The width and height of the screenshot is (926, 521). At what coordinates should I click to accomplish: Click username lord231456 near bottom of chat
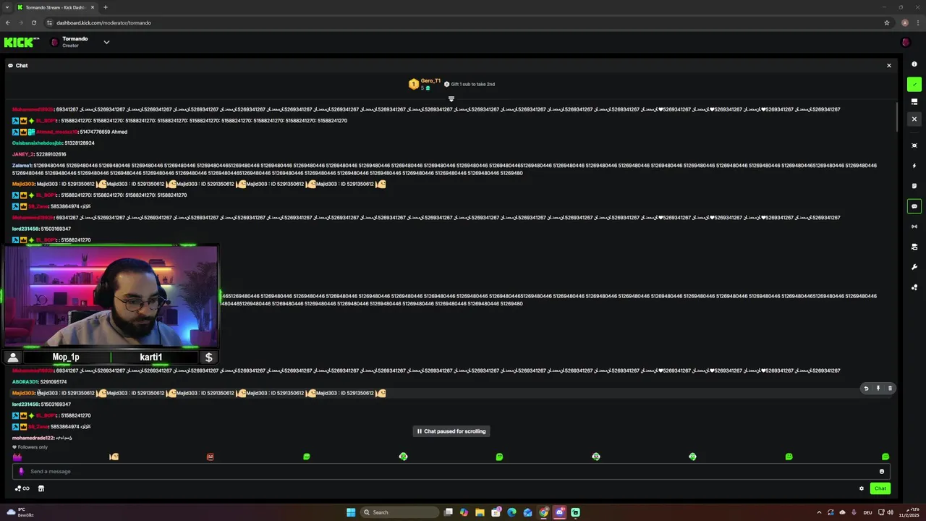[x=25, y=404]
